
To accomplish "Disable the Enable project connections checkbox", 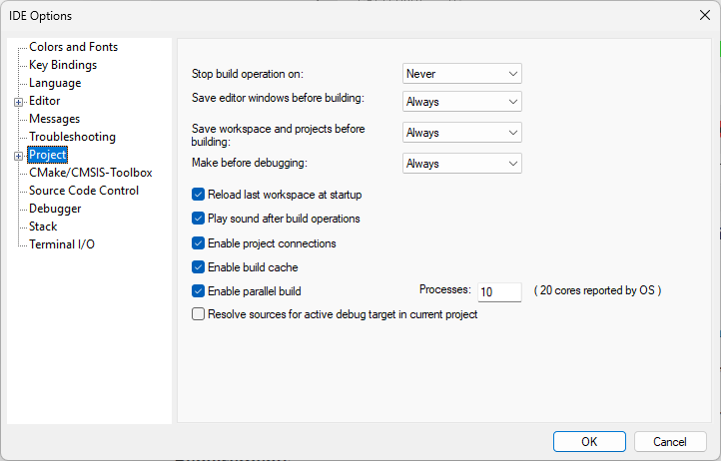I will [198, 243].
